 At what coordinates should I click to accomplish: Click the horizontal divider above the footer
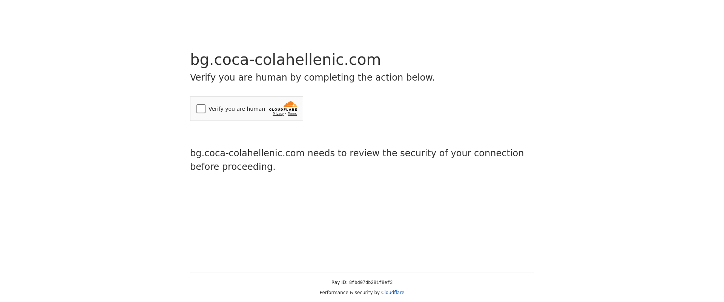tap(362, 273)
